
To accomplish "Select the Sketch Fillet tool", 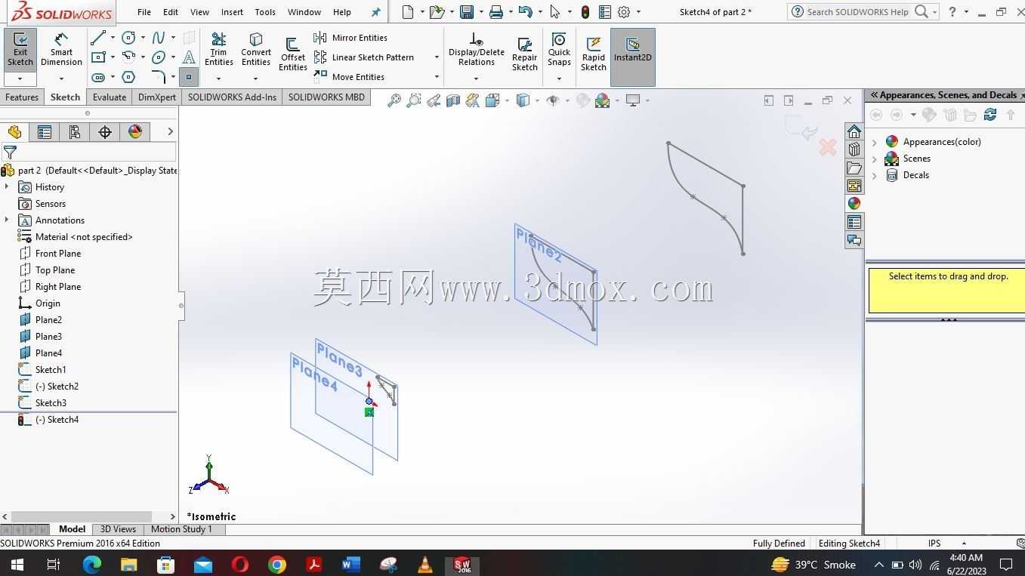I will tap(159, 77).
